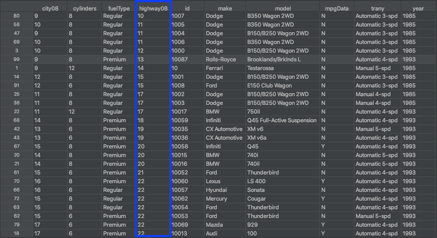Screen dimensions: 437x238
Task: Sort by the fuelType column header
Action: click(x=116, y=8)
